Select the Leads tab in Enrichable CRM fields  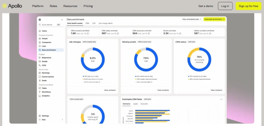[x=135, y=104]
